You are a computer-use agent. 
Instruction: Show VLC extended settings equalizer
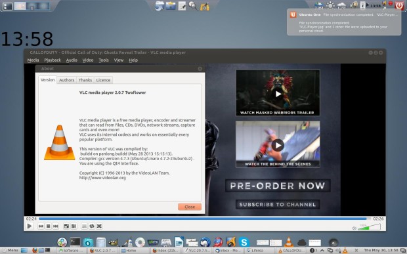pos(74,226)
